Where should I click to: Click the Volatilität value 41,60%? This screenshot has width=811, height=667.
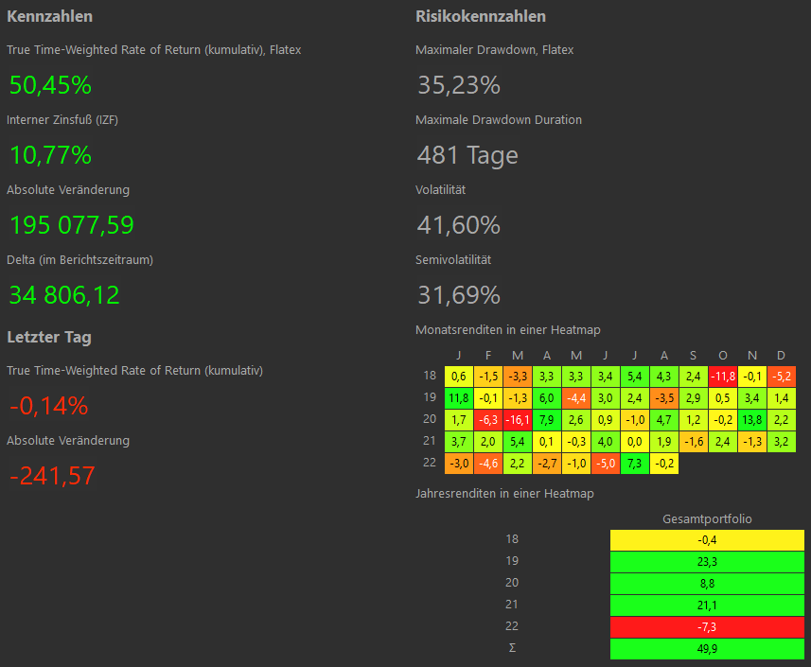coord(458,225)
